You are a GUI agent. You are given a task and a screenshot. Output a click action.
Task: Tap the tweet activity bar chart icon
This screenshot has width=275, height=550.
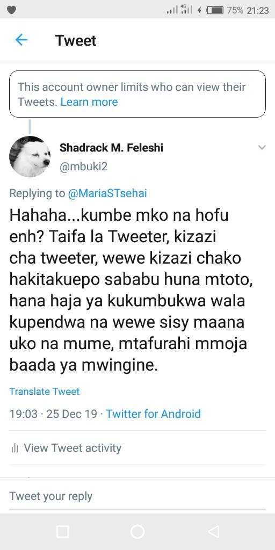[15, 448]
